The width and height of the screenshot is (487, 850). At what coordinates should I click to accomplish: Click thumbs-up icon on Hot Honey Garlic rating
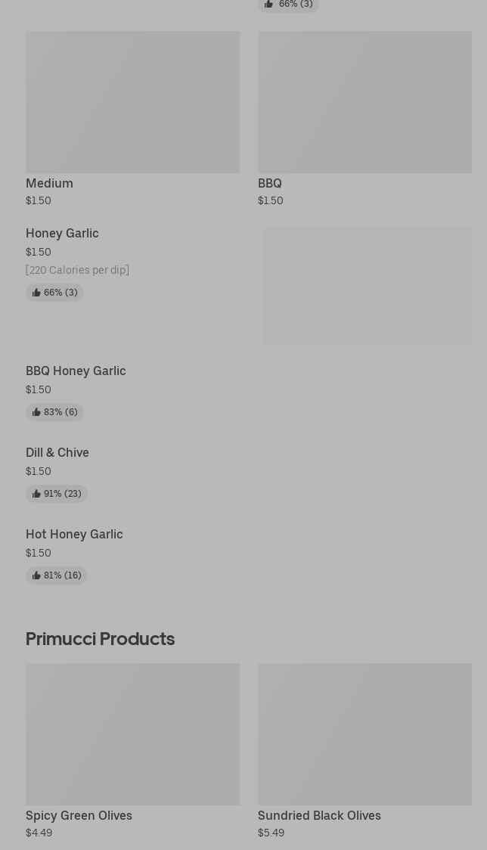(x=36, y=575)
